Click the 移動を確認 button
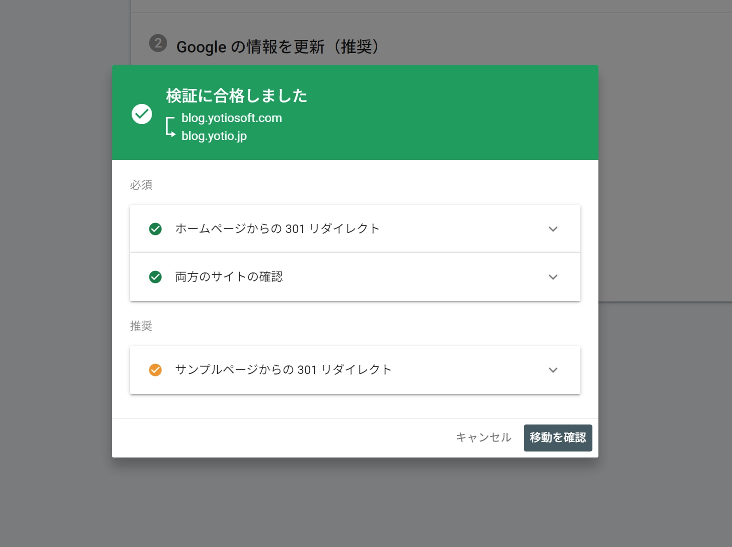 (x=558, y=437)
